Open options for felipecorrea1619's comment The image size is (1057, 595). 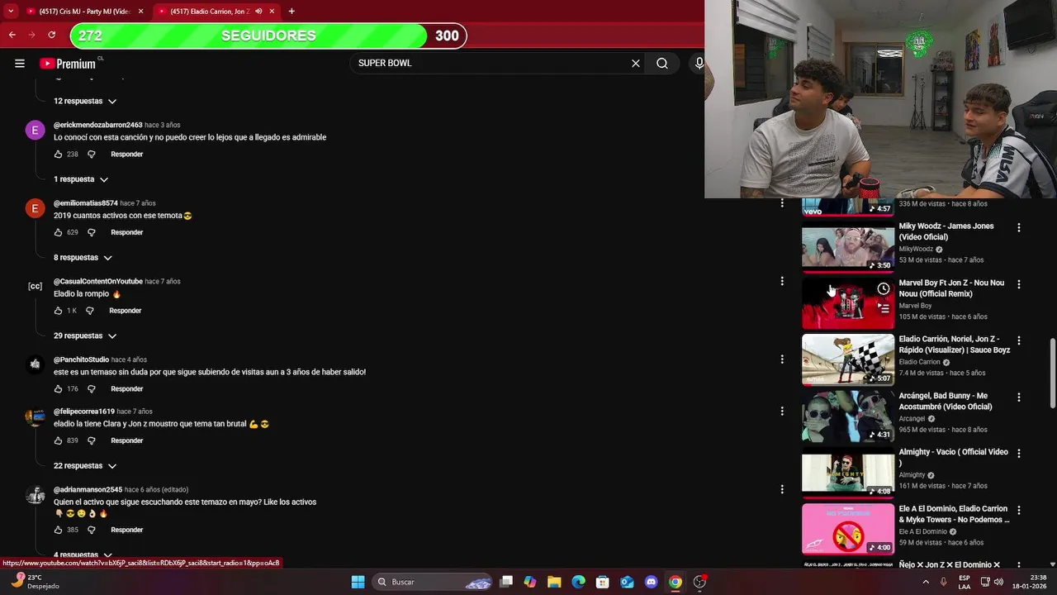[x=782, y=412]
